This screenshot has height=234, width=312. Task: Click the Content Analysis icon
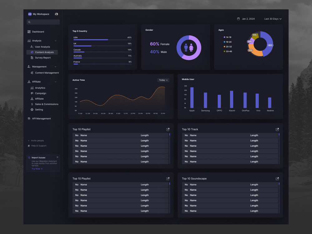[32, 52]
